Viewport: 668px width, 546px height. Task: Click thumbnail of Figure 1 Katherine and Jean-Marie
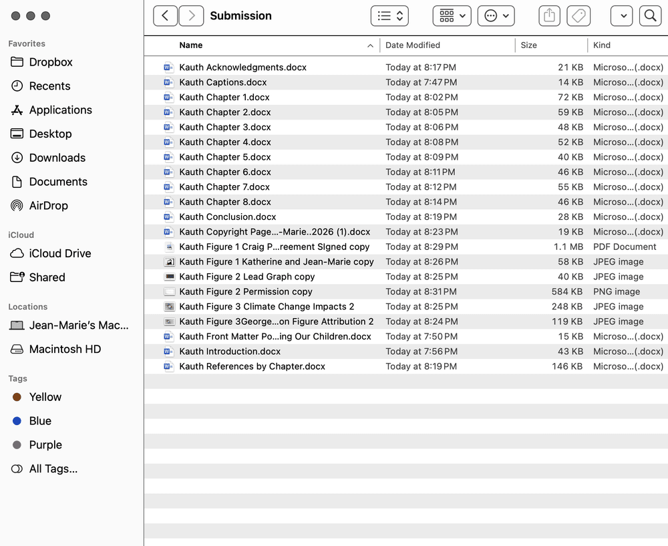coord(169,262)
